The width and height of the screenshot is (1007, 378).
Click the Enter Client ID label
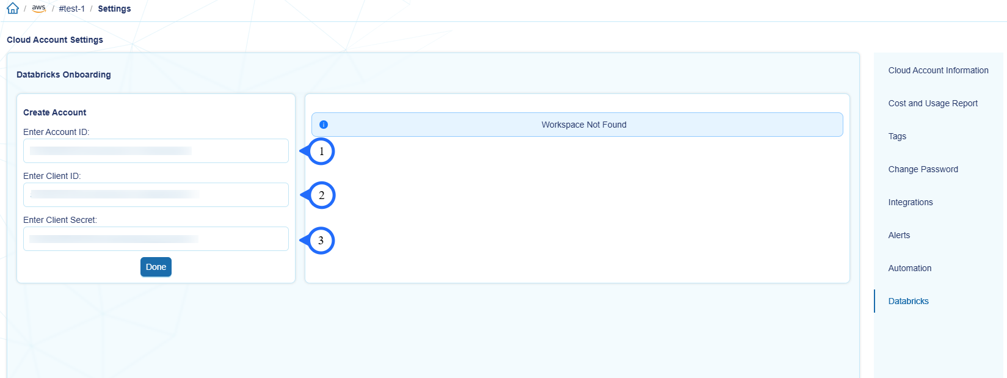tap(52, 176)
